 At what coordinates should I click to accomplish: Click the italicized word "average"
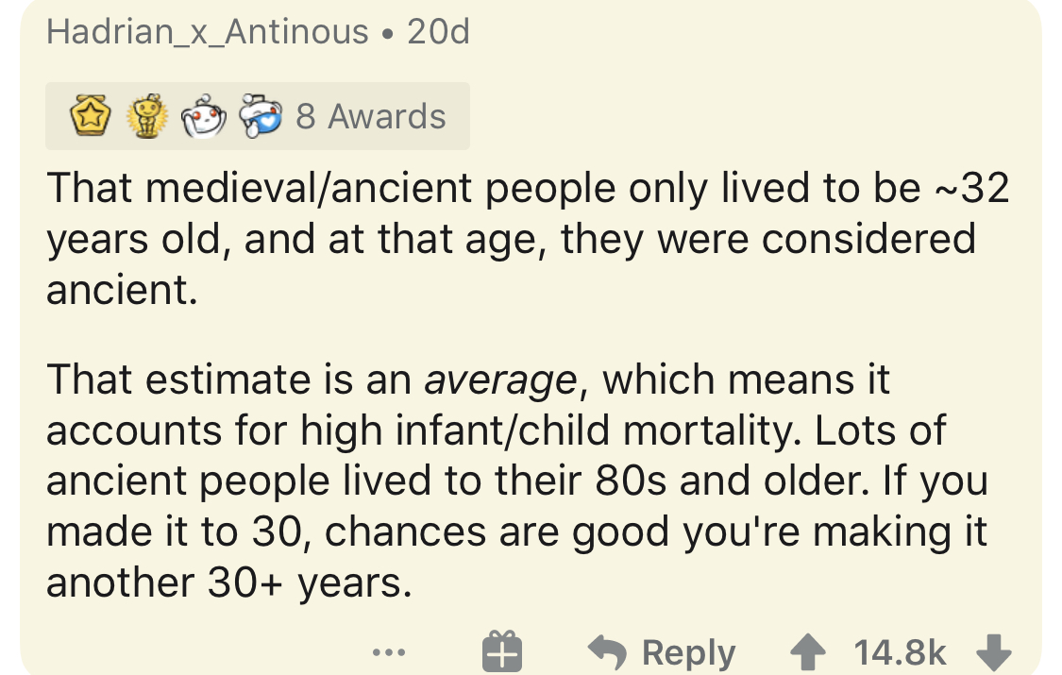[499, 380]
